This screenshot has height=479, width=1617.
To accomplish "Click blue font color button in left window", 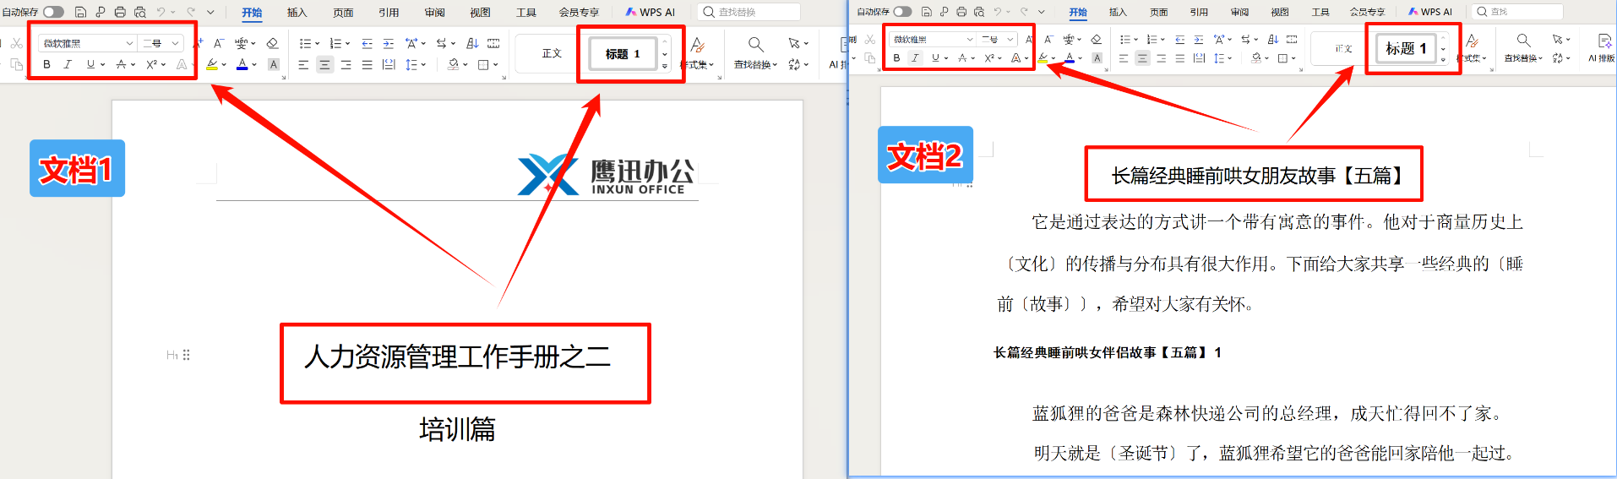I will (x=242, y=64).
